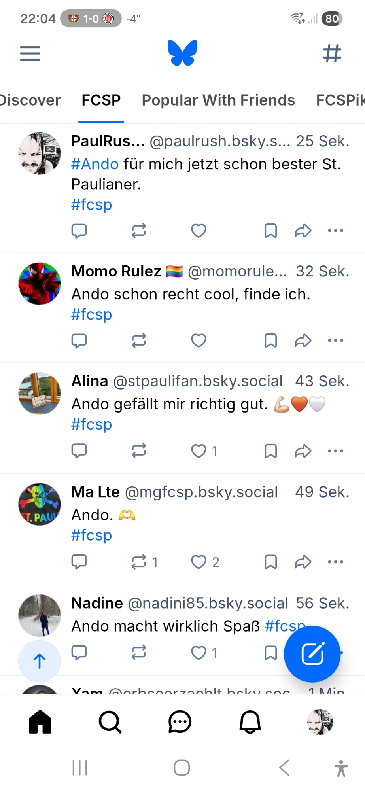The height and width of the screenshot is (791, 365).
Task: Open the chat messages icon
Action: [180, 722]
